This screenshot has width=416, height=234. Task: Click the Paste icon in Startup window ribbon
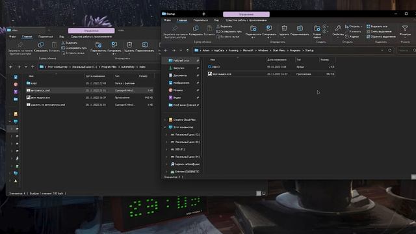click(209, 28)
